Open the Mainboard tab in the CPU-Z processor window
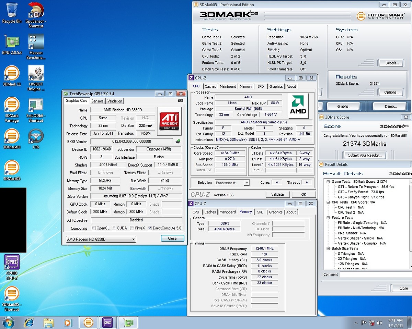 228,86
